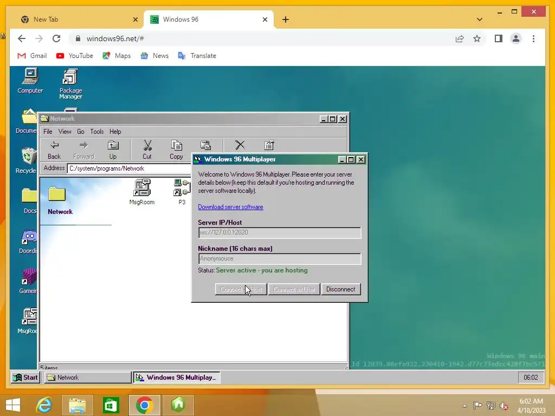Open MsgRoom in the Network folder
This screenshot has width=555, height=416.
click(142, 192)
